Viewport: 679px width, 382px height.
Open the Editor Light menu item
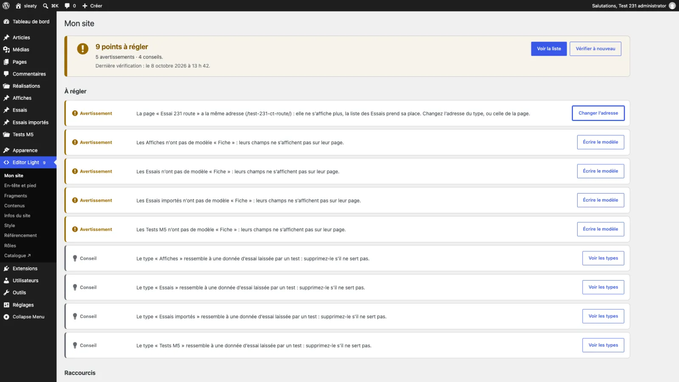pos(28,163)
